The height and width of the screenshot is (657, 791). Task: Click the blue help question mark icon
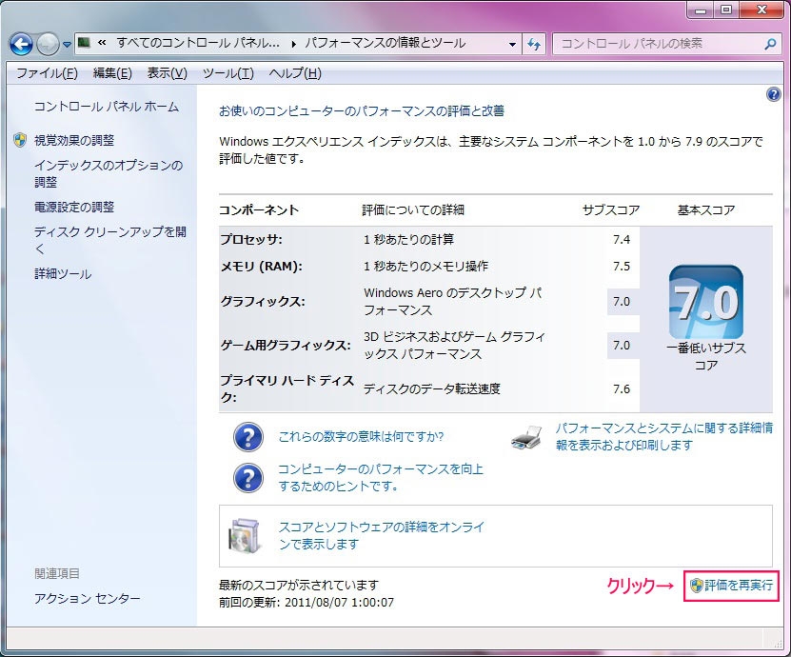(773, 94)
